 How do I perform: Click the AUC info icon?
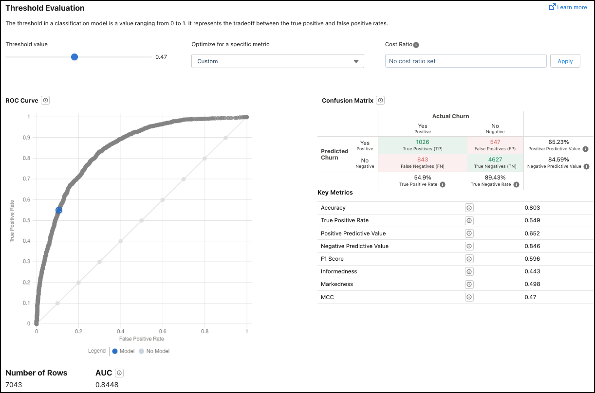120,373
